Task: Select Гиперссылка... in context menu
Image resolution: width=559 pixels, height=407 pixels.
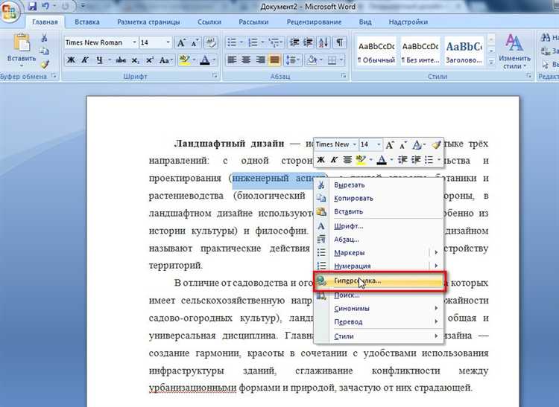Action: point(378,281)
